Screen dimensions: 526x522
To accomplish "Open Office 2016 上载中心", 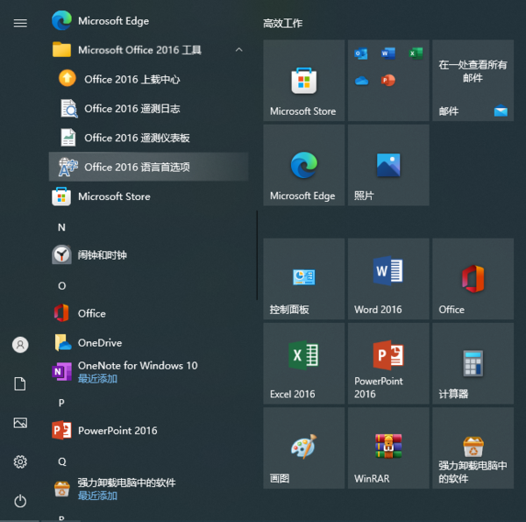I will [149, 79].
